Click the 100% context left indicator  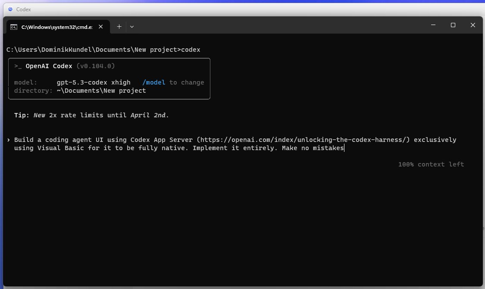pos(431,164)
